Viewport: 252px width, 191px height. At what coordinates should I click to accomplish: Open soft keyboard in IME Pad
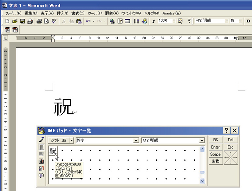point(42,154)
